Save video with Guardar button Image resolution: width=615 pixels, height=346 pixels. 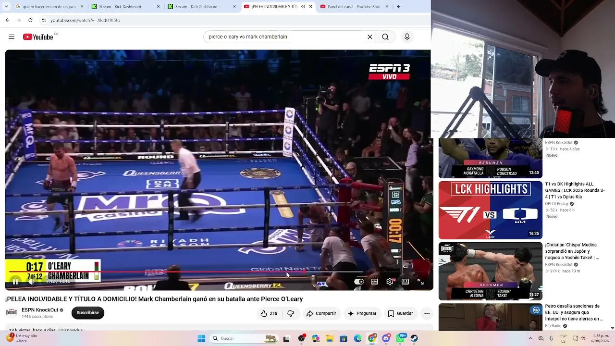pyautogui.click(x=400, y=313)
